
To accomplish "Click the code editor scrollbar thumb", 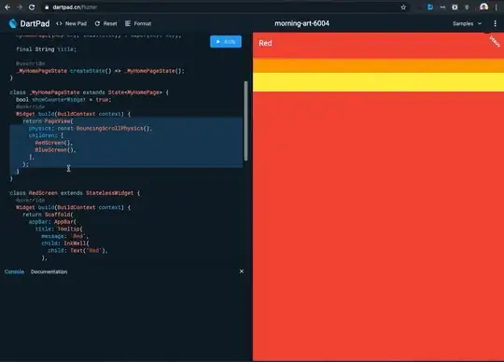I will tap(245, 120).
